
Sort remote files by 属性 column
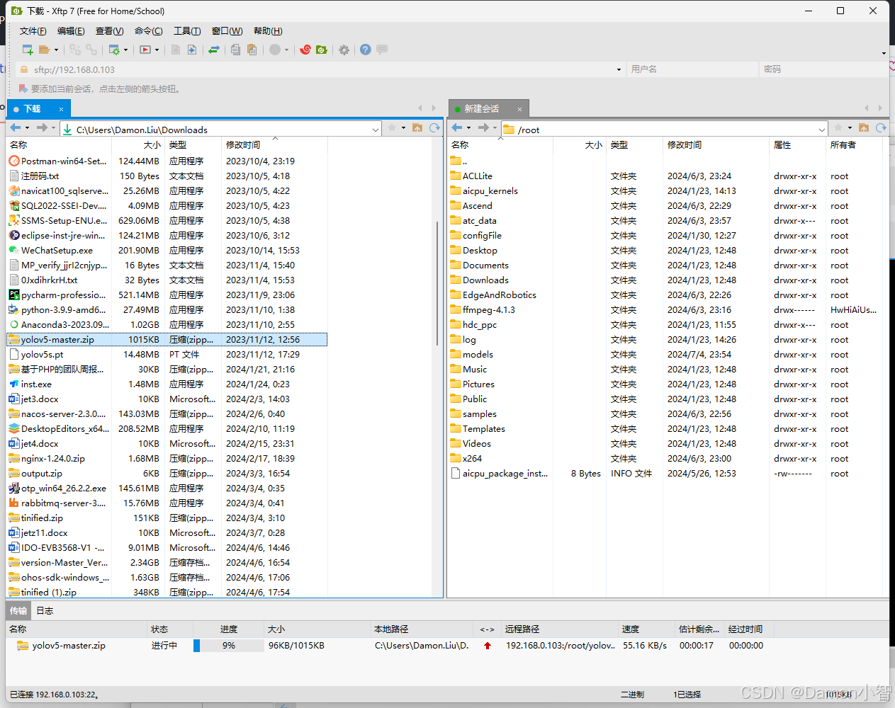click(798, 144)
